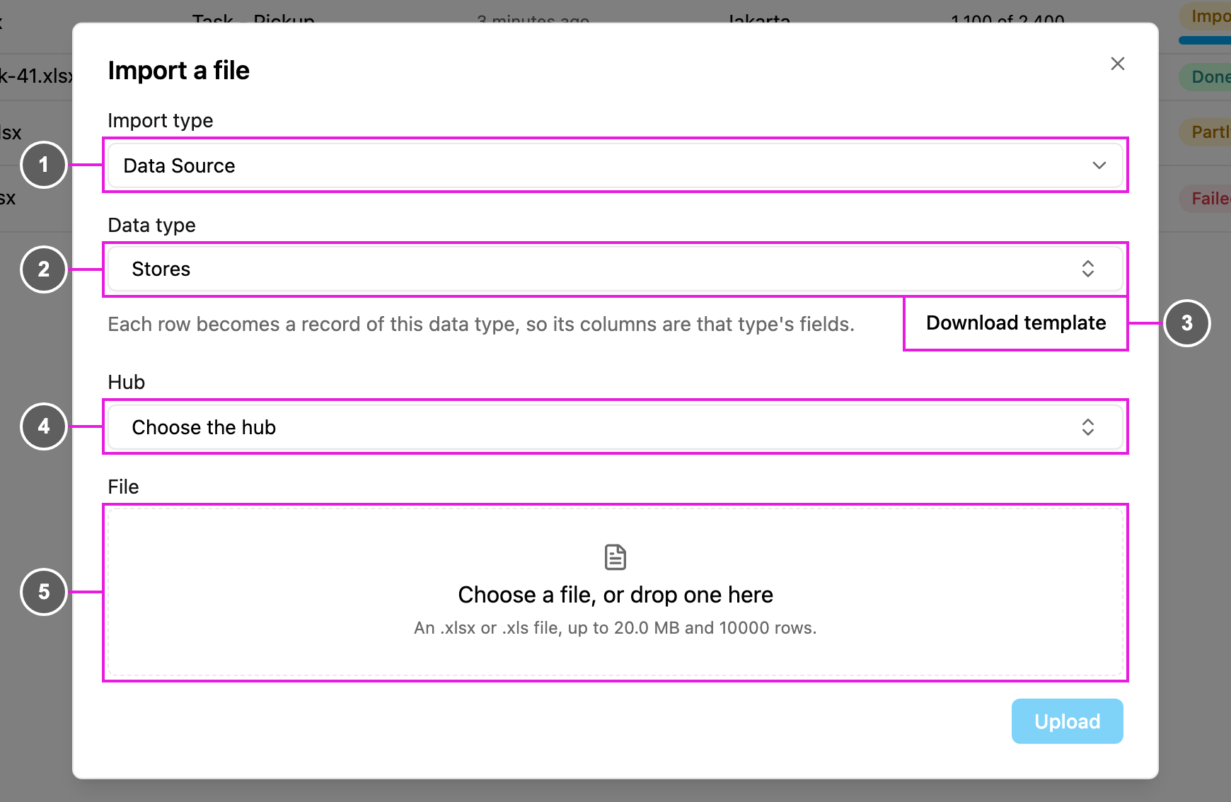Click the Hub field label
Screen dimensions: 1231x802
pos(127,383)
